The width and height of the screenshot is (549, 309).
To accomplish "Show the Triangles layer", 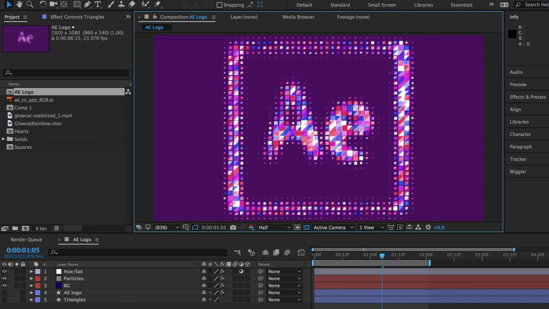I will (x=4, y=300).
